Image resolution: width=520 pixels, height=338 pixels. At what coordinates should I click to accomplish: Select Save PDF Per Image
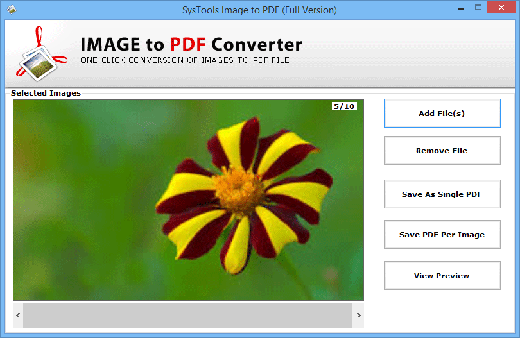442,235
